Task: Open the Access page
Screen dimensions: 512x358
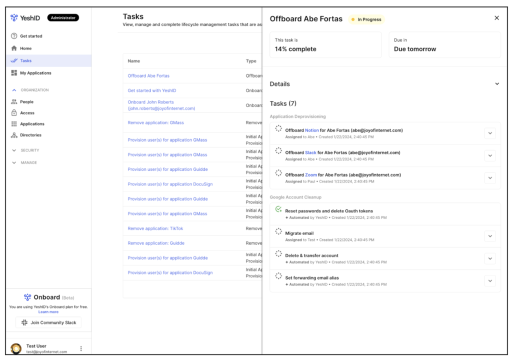Action: click(48, 112)
